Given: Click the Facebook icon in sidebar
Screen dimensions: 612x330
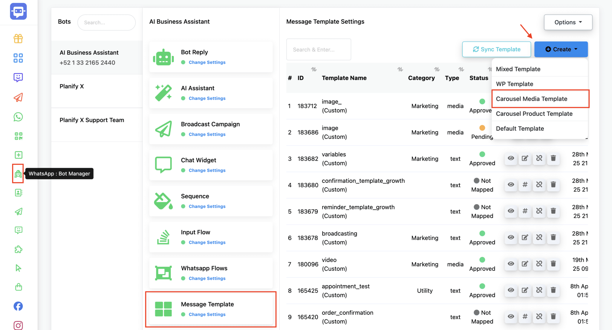Looking at the screenshot, I should (18, 306).
